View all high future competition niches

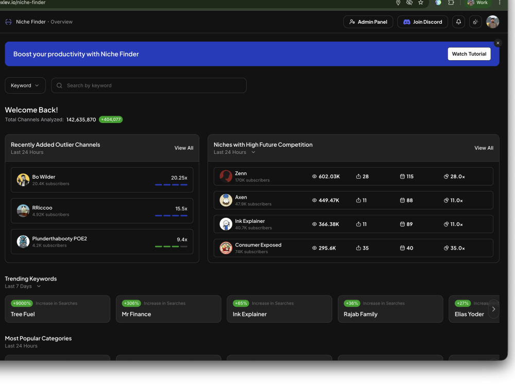click(484, 148)
